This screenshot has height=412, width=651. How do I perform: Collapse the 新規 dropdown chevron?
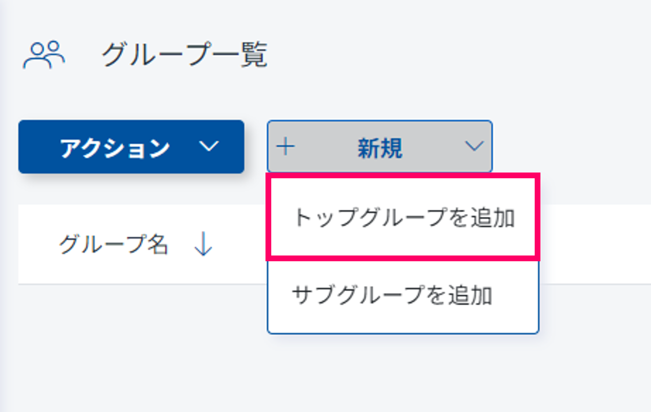click(474, 147)
